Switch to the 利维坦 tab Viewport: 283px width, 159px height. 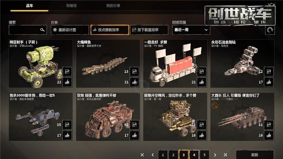point(71,6)
